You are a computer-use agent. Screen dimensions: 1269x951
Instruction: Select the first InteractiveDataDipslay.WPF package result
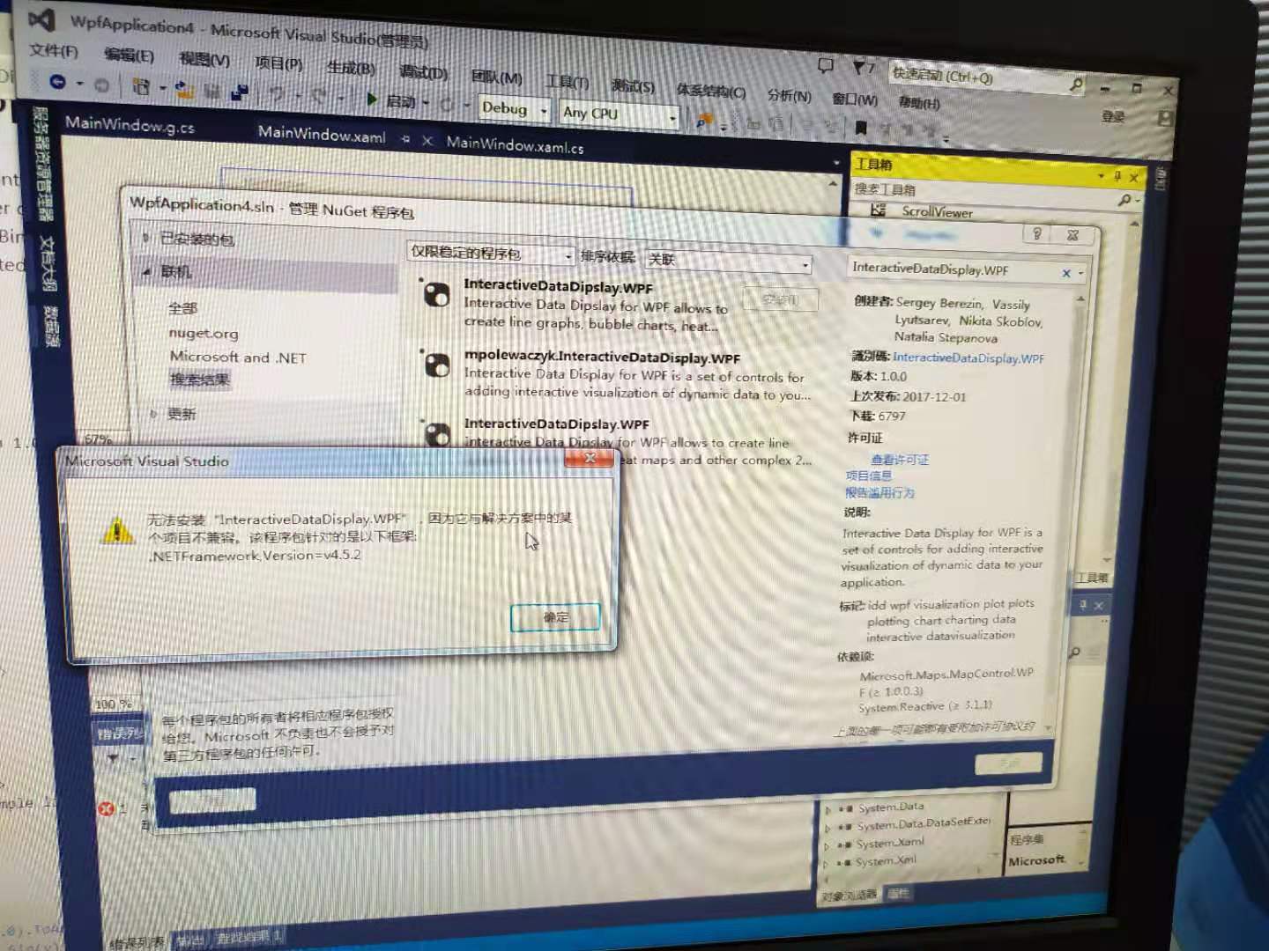click(x=617, y=305)
